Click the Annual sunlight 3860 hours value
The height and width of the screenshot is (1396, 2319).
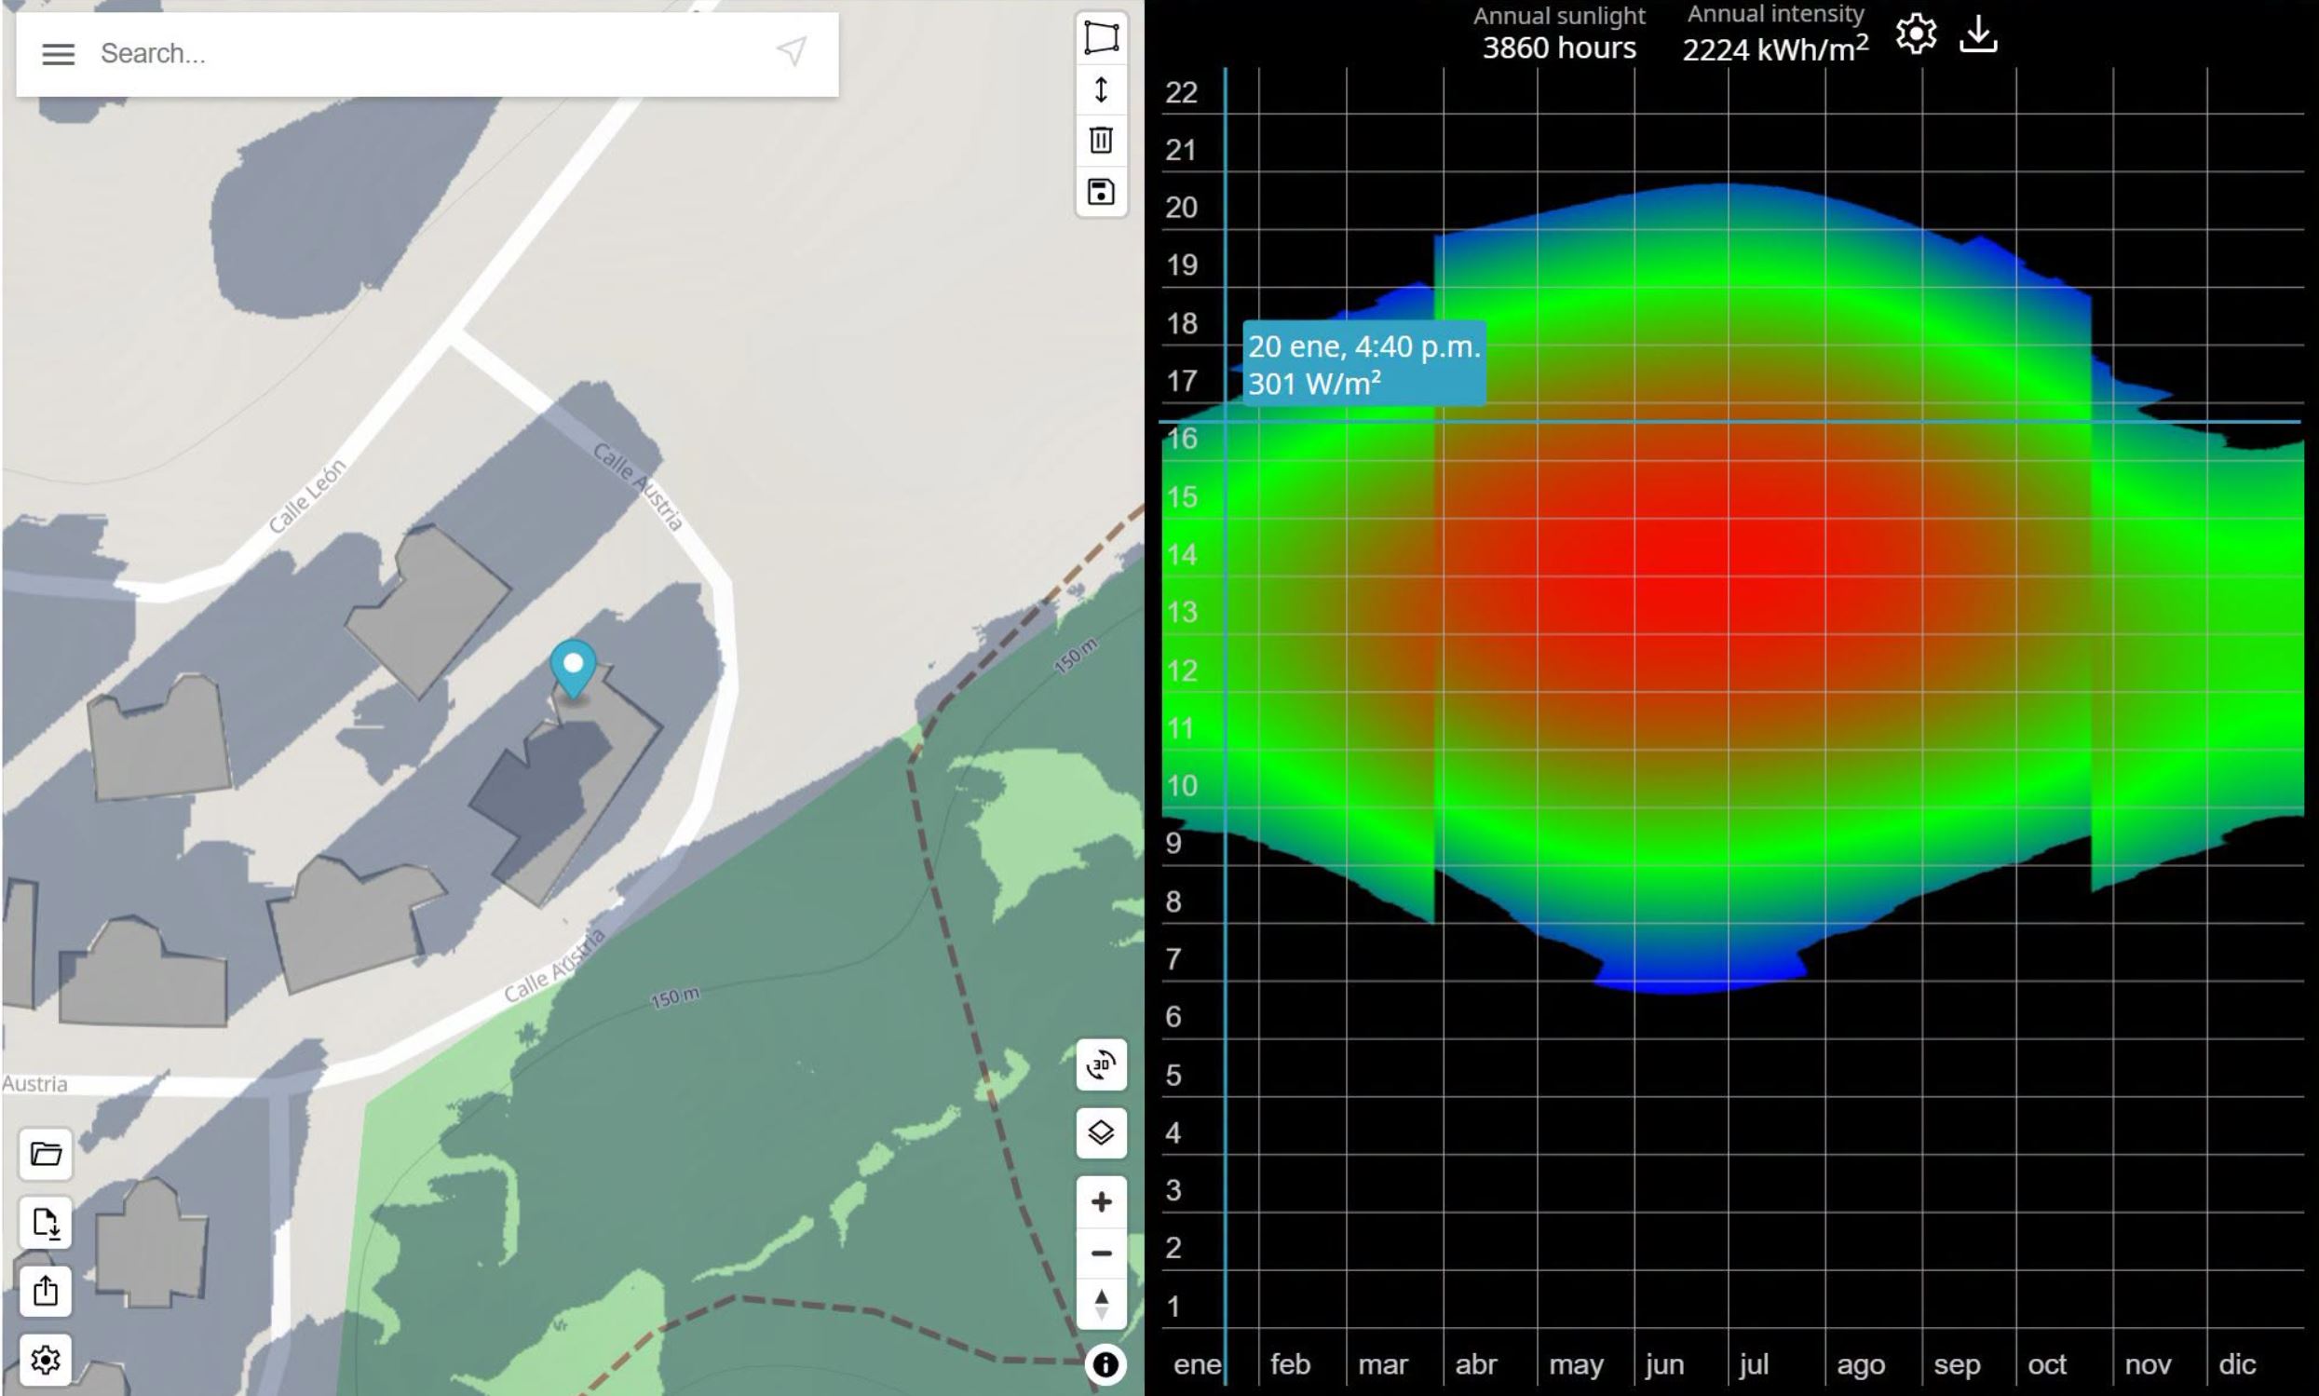tap(1559, 48)
